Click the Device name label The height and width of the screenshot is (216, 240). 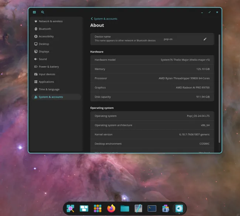click(x=103, y=37)
